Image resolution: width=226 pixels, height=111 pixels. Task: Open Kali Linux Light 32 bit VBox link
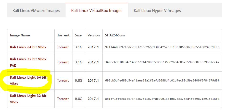pyautogui.click(x=28, y=99)
